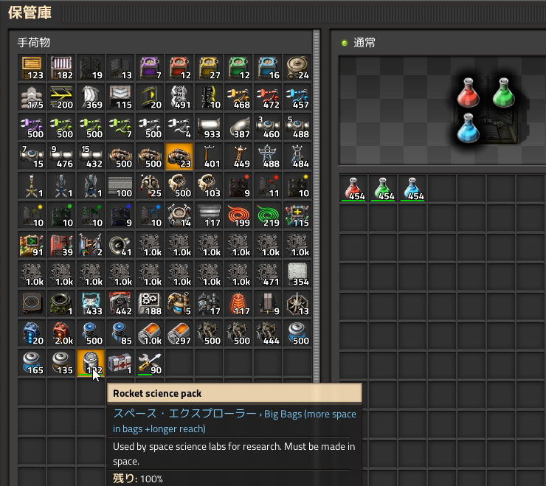Viewport: 546px width, 486px height.
Task: Click the '通常' status label
Action: (x=364, y=43)
